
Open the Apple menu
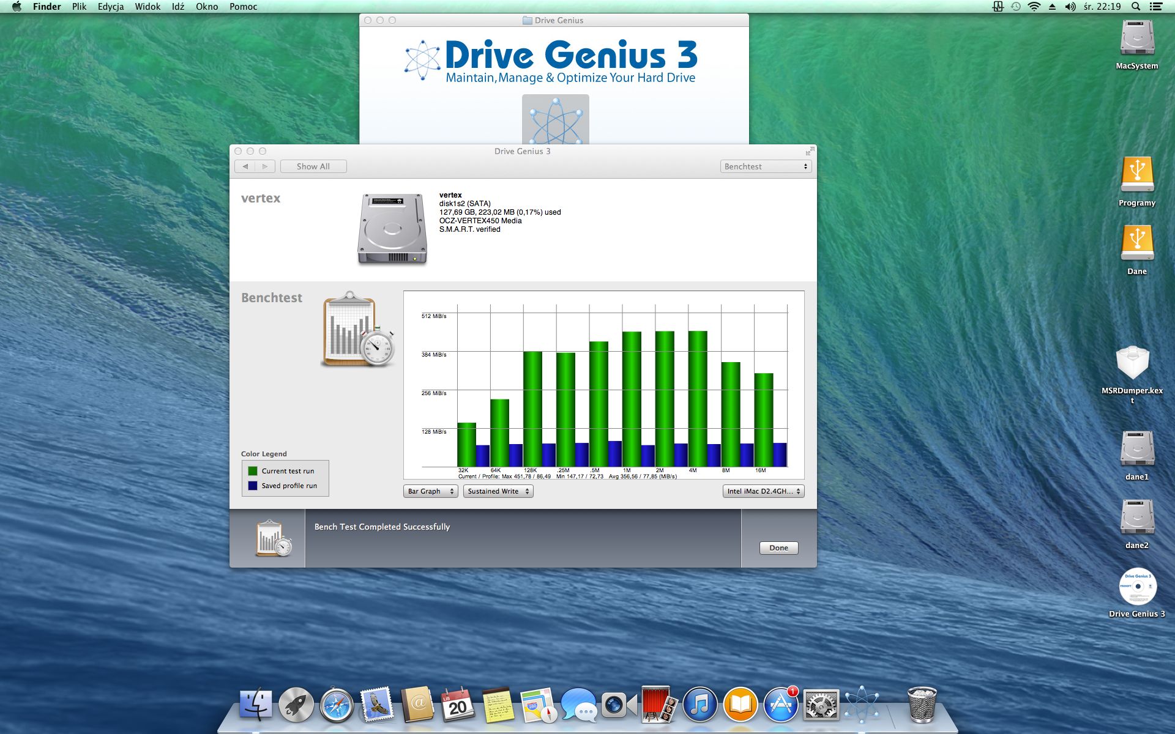tap(17, 7)
